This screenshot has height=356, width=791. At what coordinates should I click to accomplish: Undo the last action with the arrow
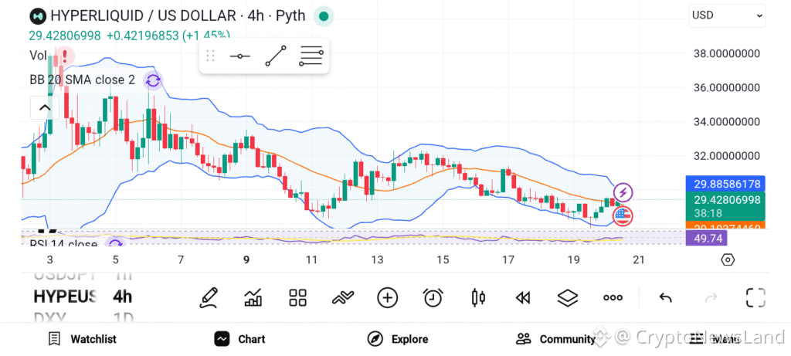[665, 298]
